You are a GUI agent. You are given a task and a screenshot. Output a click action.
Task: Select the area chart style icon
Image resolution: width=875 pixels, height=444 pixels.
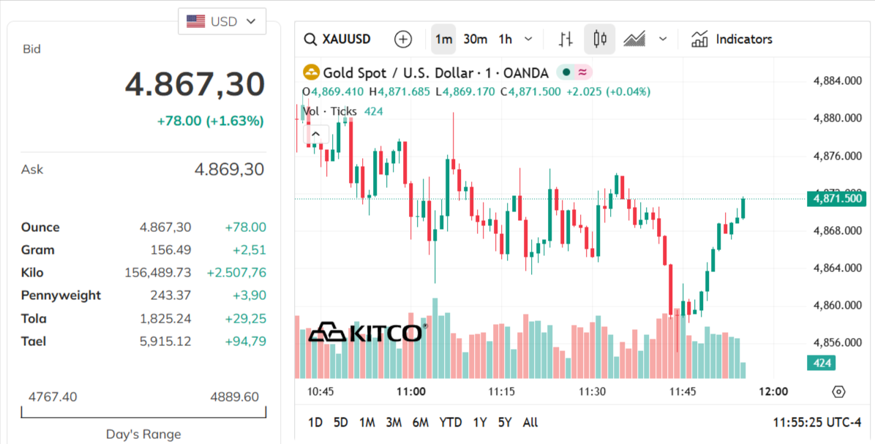635,39
